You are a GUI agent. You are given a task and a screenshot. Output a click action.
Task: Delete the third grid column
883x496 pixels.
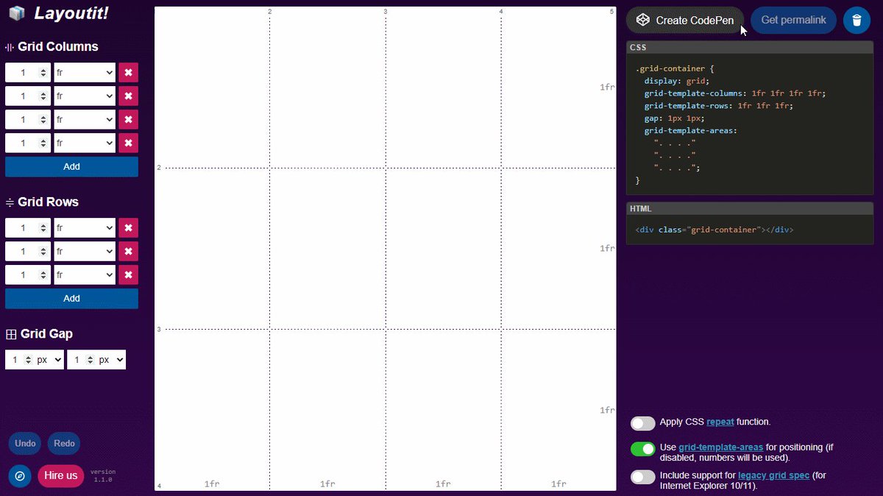(x=128, y=119)
